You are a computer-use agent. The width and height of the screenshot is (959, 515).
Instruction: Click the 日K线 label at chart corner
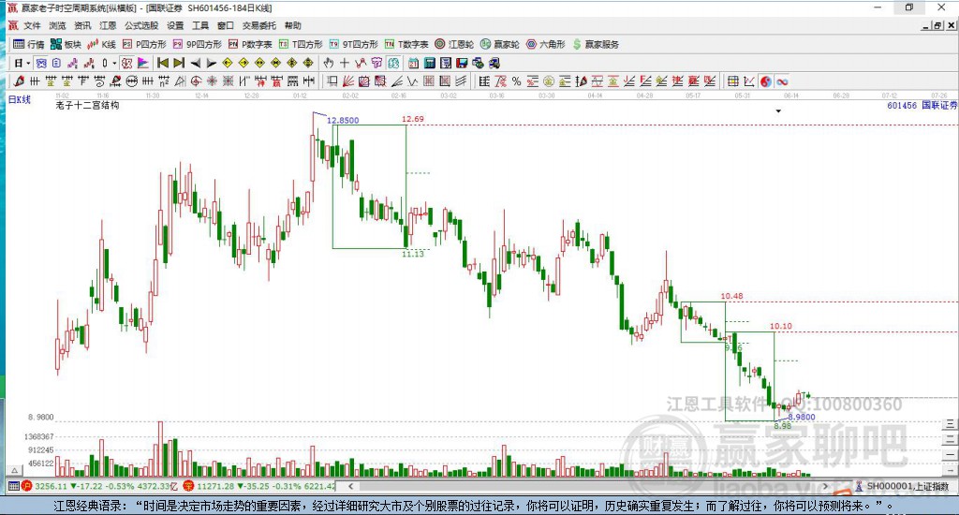(19, 99)
